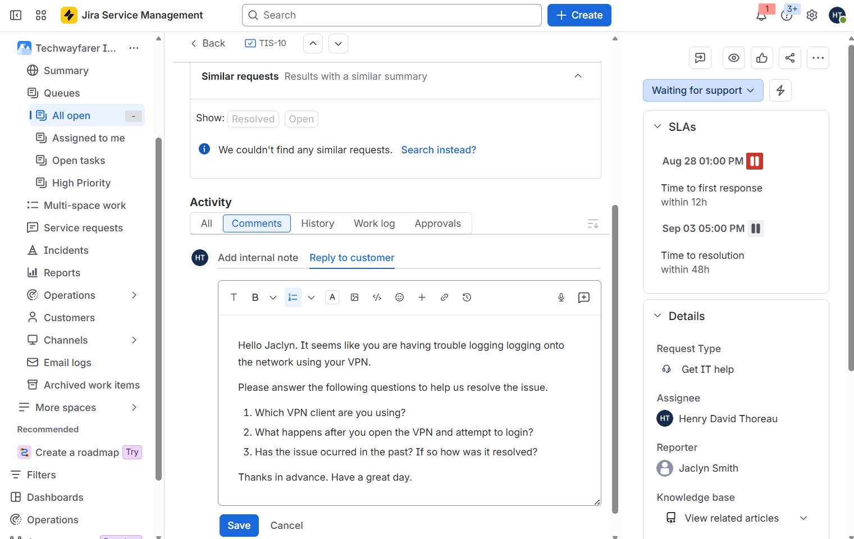Image resolution: width=854 pixels, height=539 pixels.
Task: Change activity sort order
Action: point(593,224)
